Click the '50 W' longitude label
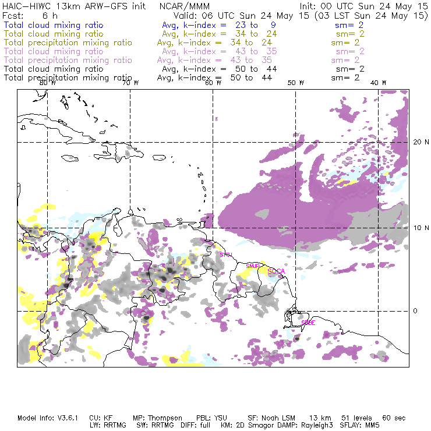Image resolution: width=431 pixels, height=431 pixels. click(x=296, y=83)
